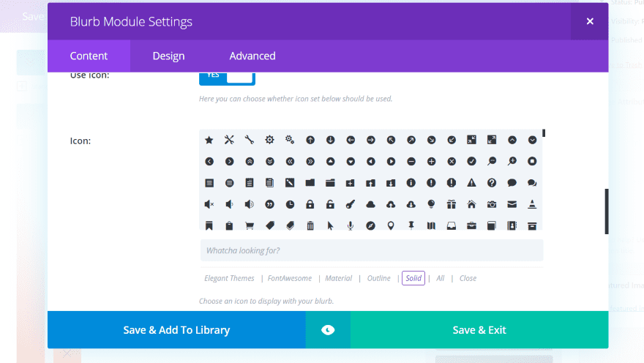Select the microphone icon
This screenshot has height=363, width=644.
pos(351,225)
